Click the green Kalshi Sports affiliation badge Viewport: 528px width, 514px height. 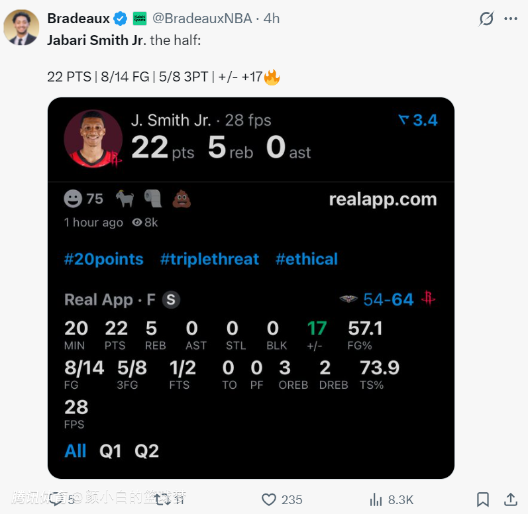(139, 19)
